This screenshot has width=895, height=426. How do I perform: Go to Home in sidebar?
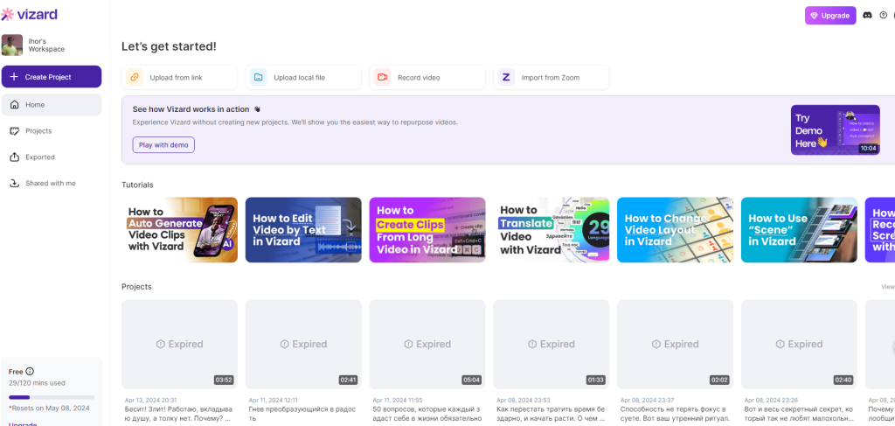[x=52, y=104]
